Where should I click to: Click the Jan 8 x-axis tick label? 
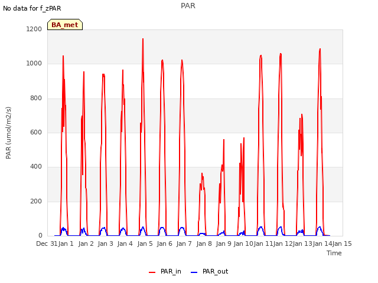[204, 243]
